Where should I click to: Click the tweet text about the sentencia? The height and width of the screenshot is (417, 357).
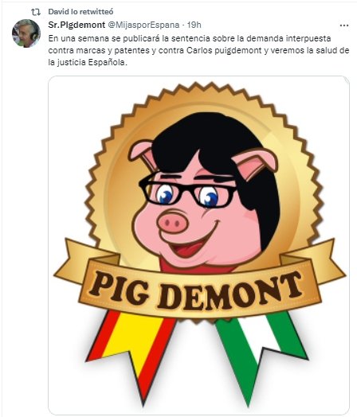pos(198,50)
